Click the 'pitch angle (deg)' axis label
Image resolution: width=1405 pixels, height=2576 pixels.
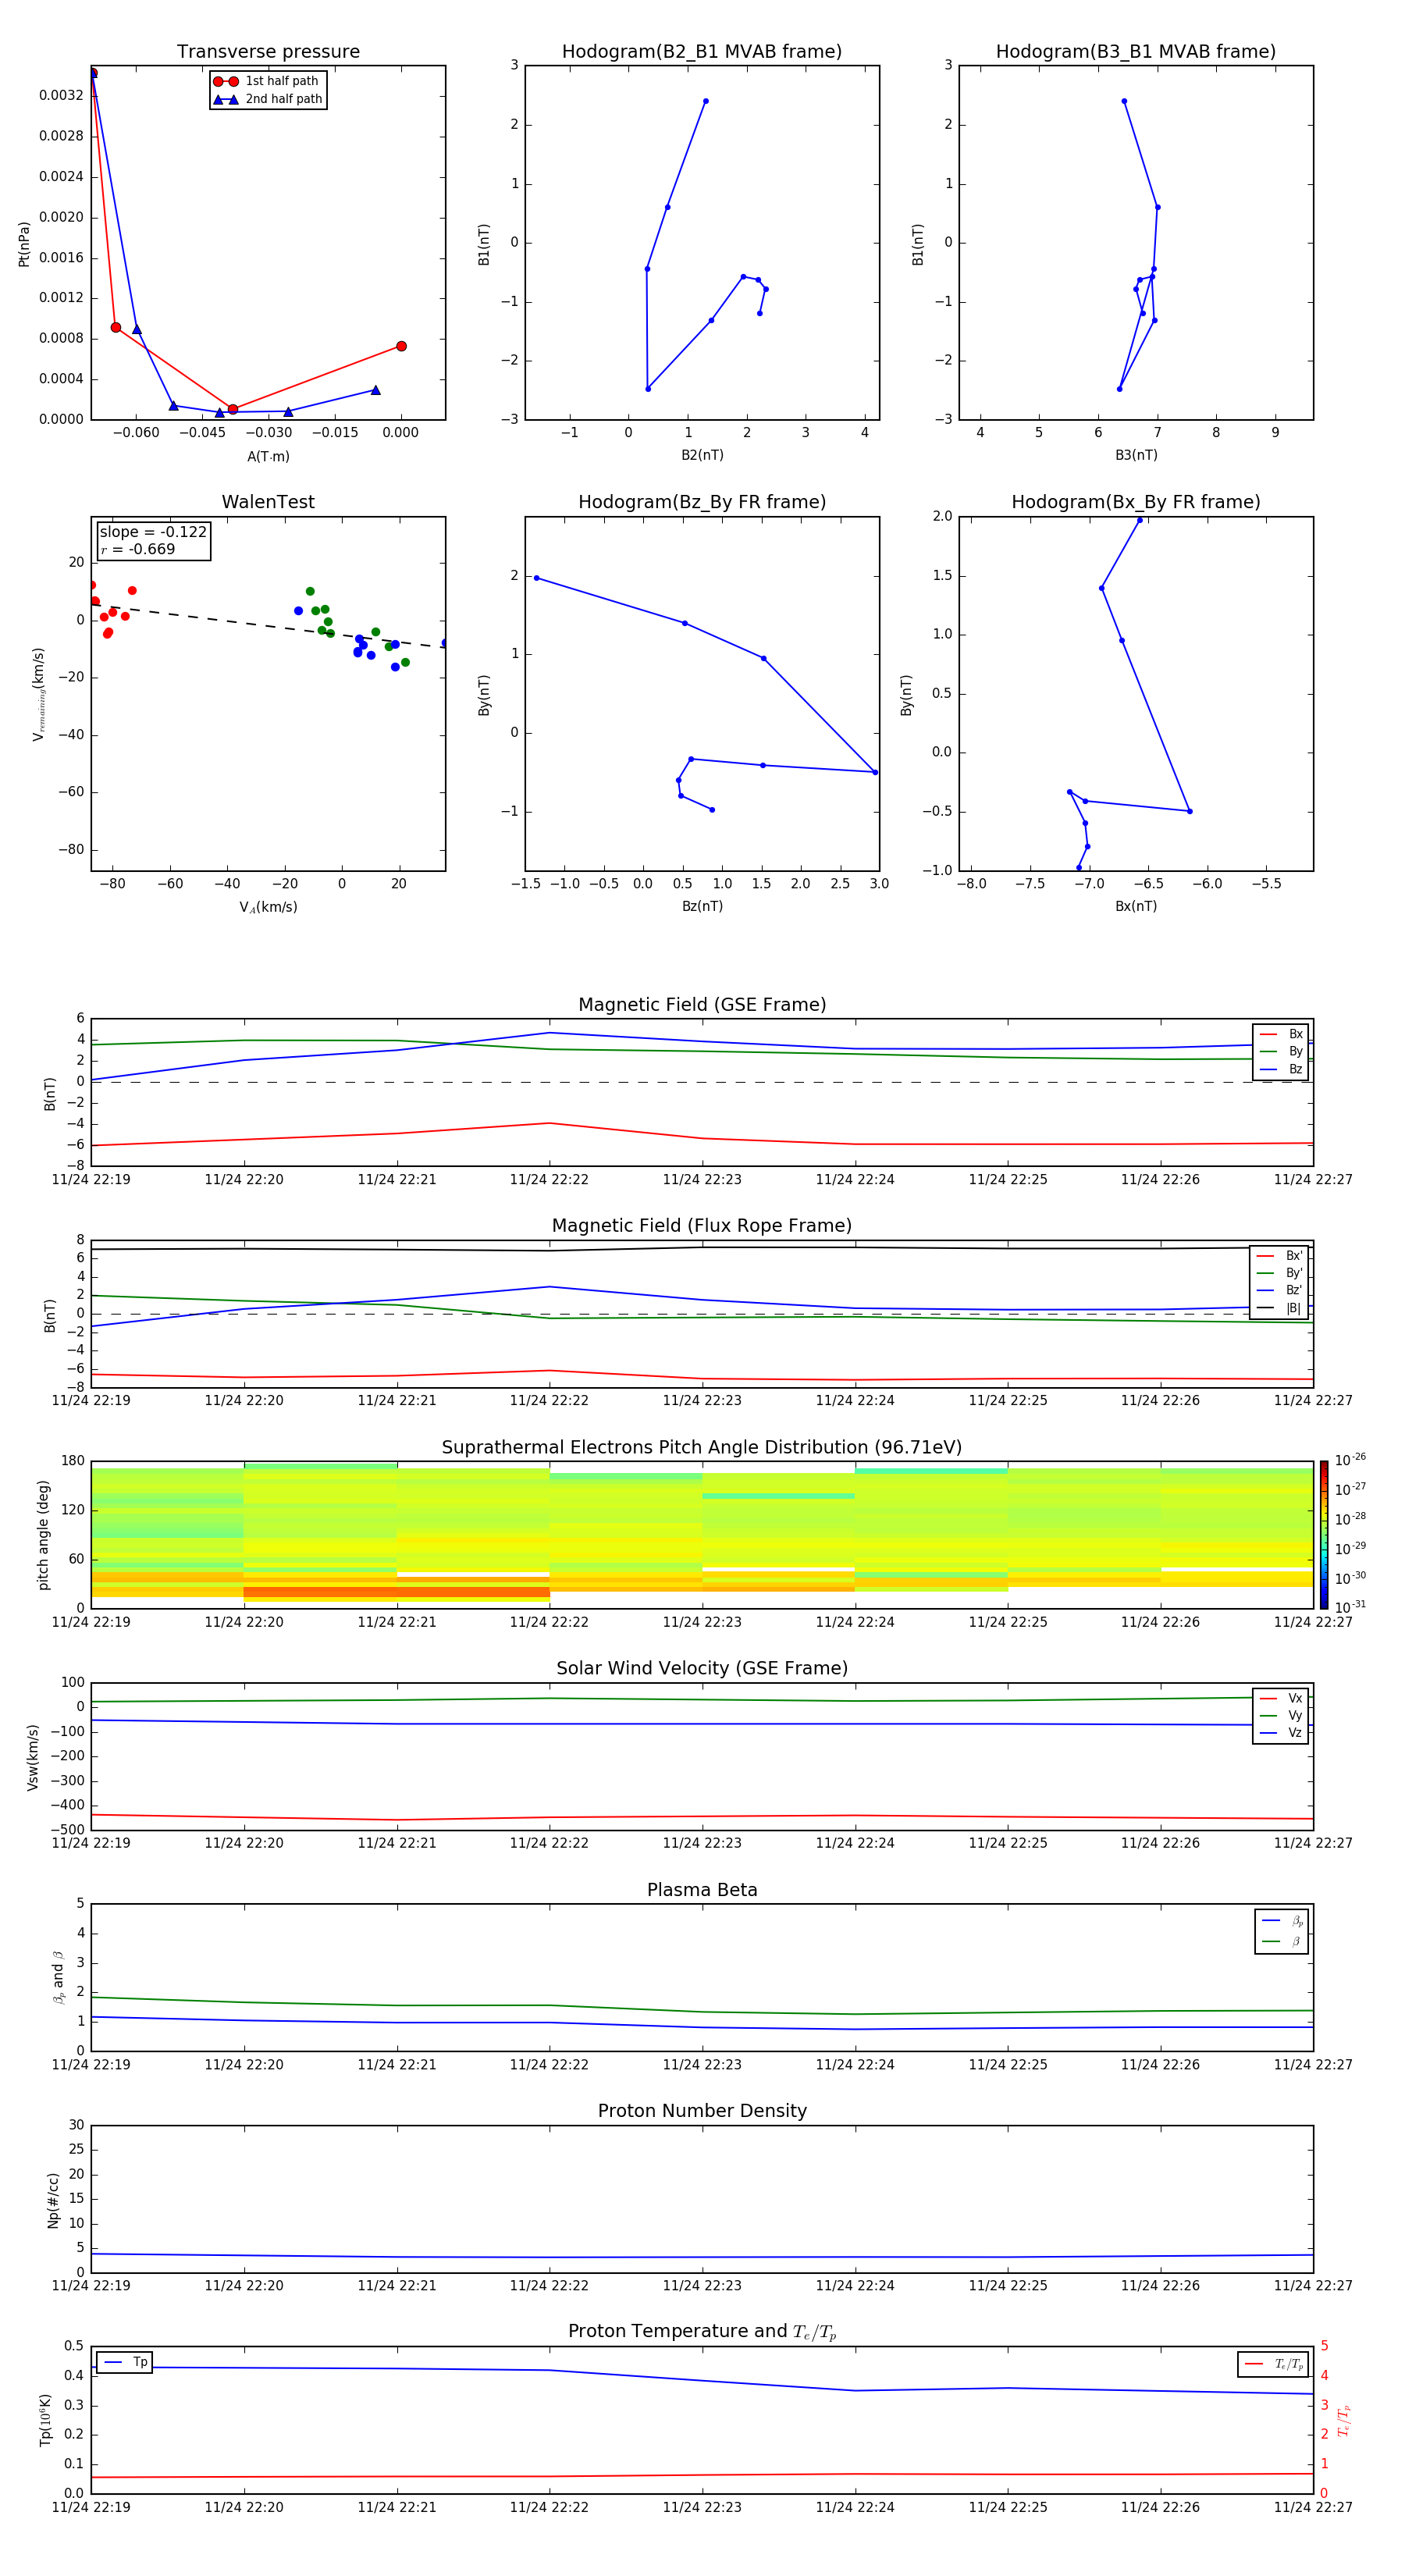coord(43,1534)
